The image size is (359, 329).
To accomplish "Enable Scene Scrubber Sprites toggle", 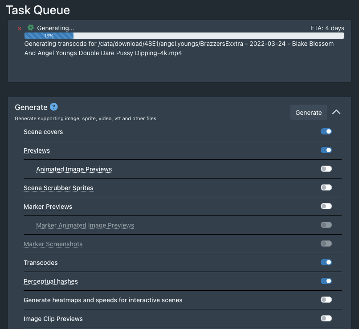I will pos(326,187).
